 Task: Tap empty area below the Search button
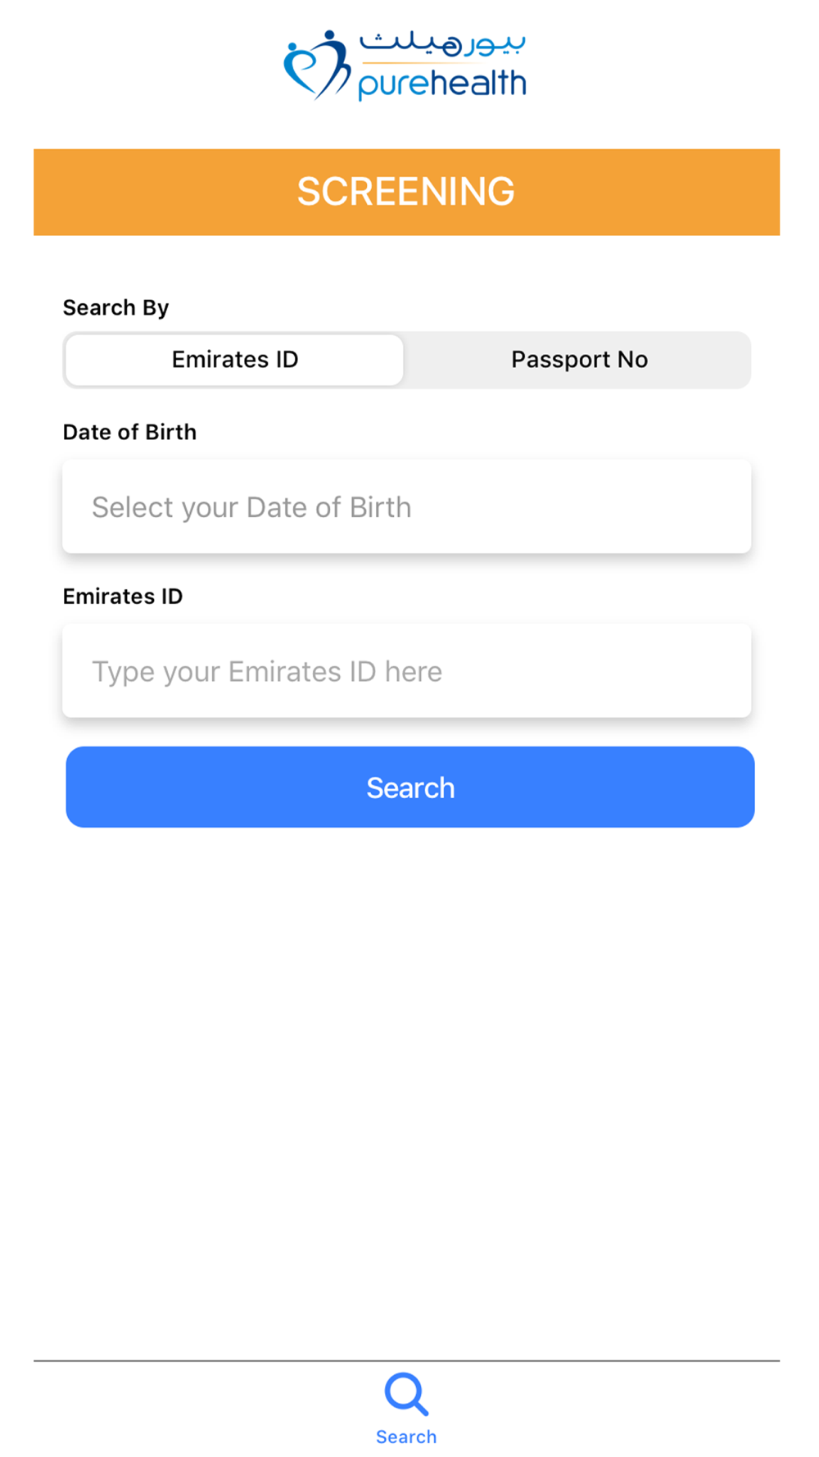[407, 1090]
